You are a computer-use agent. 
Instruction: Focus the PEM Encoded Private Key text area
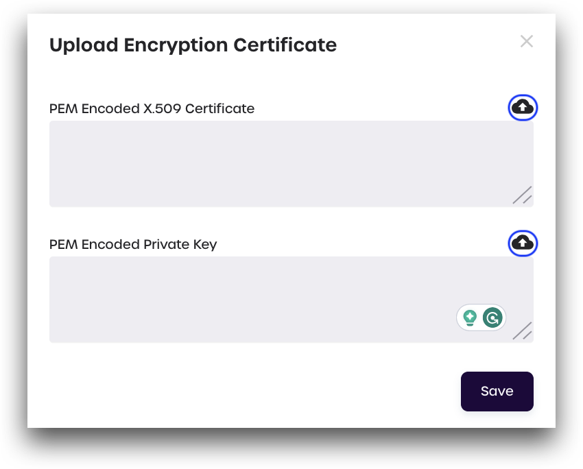click(x=247, y=299)
